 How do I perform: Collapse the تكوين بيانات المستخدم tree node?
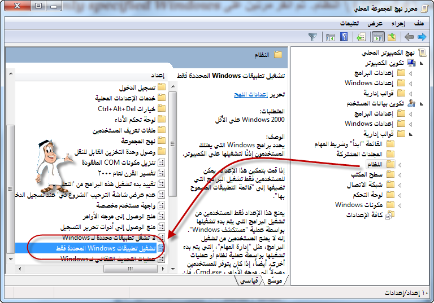coord(422,104)
